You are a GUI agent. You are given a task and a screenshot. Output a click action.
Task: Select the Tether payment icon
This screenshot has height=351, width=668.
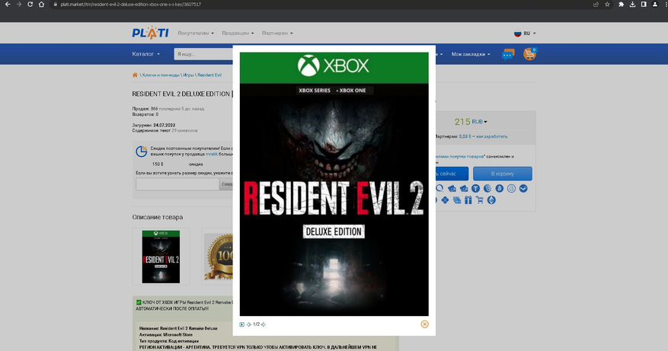click(x=475, y=188)
